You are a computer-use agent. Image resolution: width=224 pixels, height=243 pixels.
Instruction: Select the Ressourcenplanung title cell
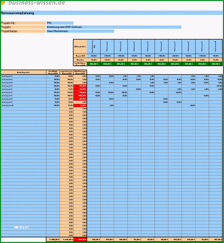point(111,13)
